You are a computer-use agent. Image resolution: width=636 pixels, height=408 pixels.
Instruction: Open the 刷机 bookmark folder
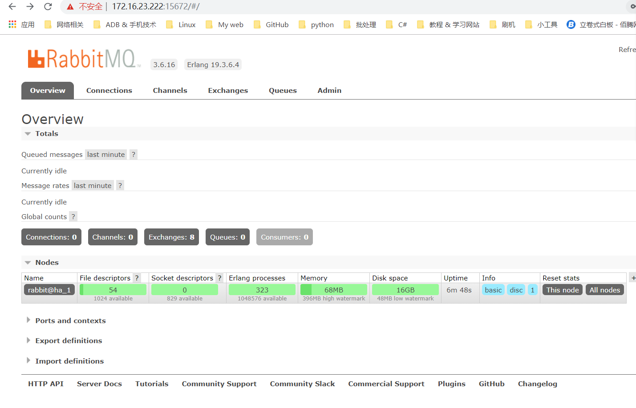click(x=502, y=24)
